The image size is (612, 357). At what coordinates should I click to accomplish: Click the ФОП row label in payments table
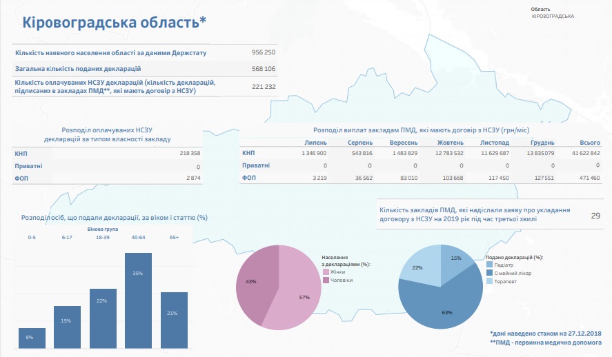coord(249,178)
